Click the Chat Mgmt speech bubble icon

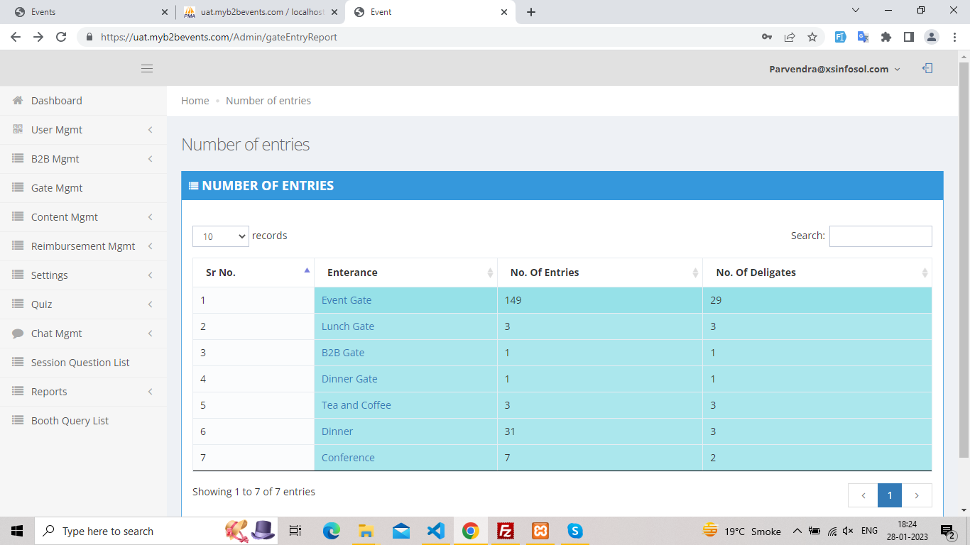pos(18,334)
